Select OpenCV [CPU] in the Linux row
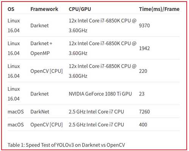The image size is (189, 151). 47,71
